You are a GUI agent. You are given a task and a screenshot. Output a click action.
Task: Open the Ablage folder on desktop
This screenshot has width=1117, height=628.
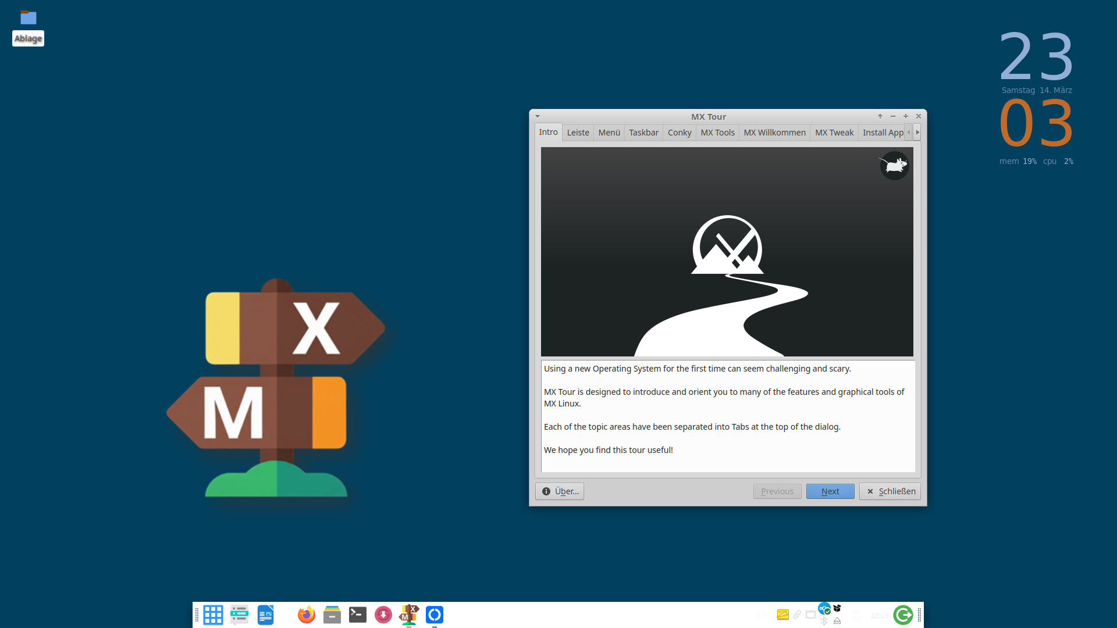point(28,18)
